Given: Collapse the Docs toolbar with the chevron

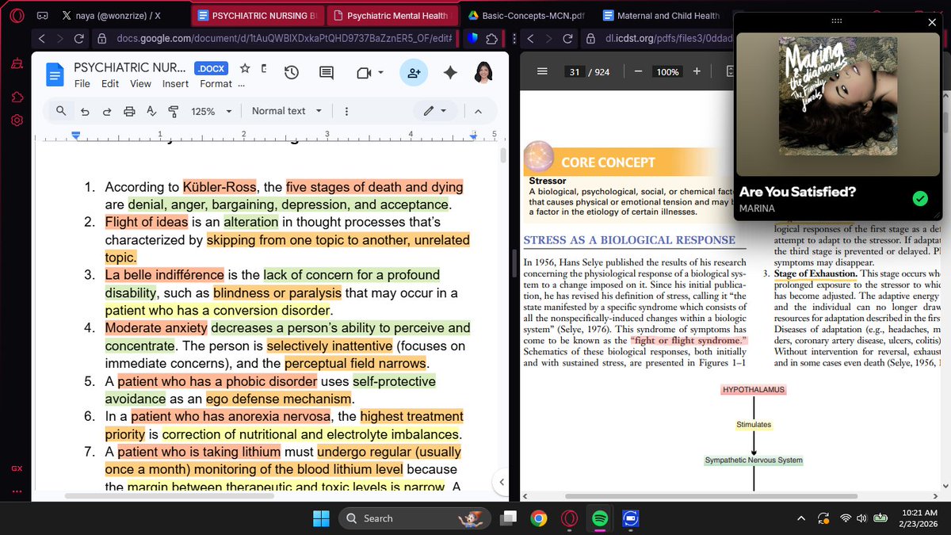Looking at the screenshot, I should tap(479, 111).
